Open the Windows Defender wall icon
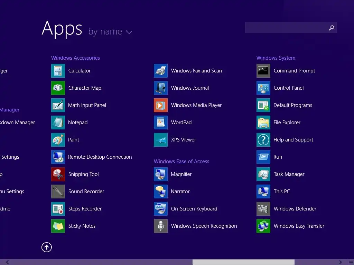The width and height of the screenshot is (354, 265). pyautogui.click(x=263, y=209)
